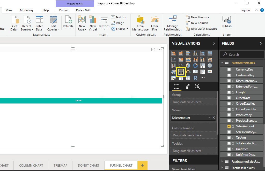The height and width of the screenshot is (171, 265).
Task: Check the CustomerKey field
Action: [x=229, y=75]
